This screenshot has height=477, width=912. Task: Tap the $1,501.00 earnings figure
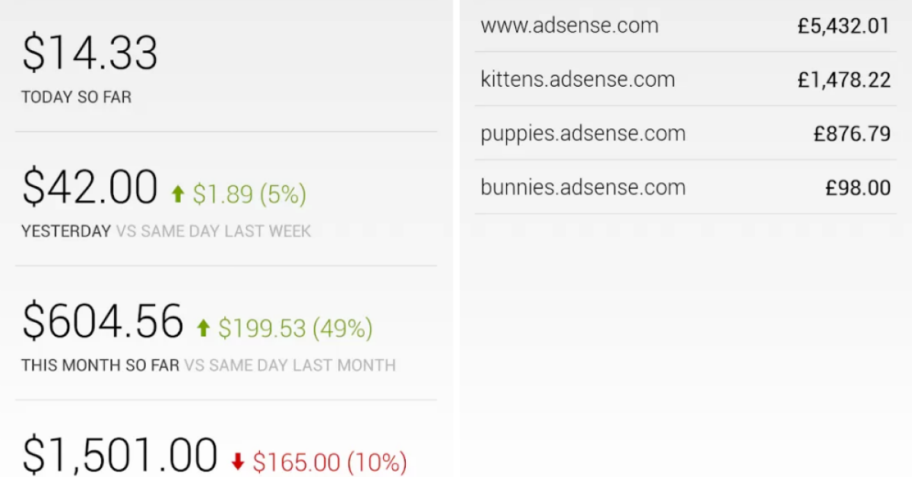click(x=119, y=454)
